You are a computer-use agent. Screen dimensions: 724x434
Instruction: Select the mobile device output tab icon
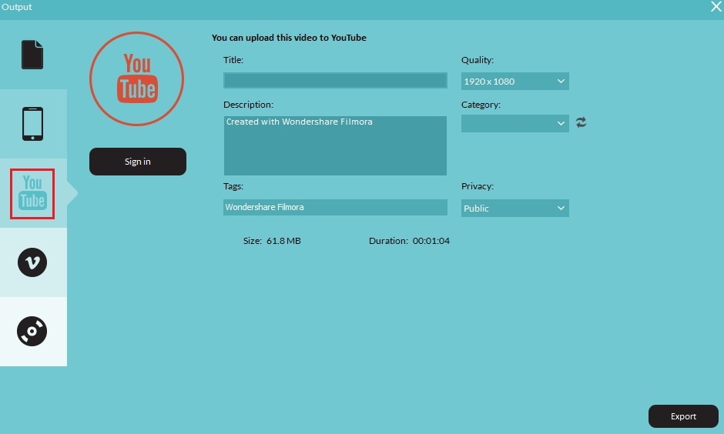click(33, 124)
